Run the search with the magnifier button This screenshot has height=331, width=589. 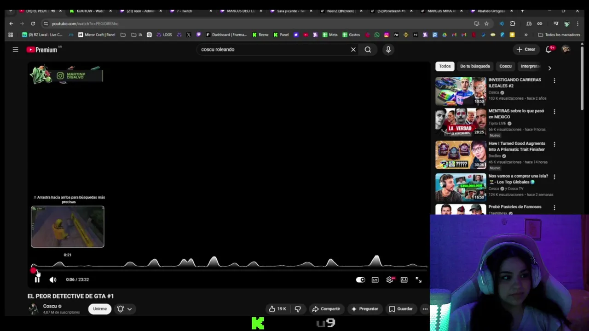click(x=368, y=49)
